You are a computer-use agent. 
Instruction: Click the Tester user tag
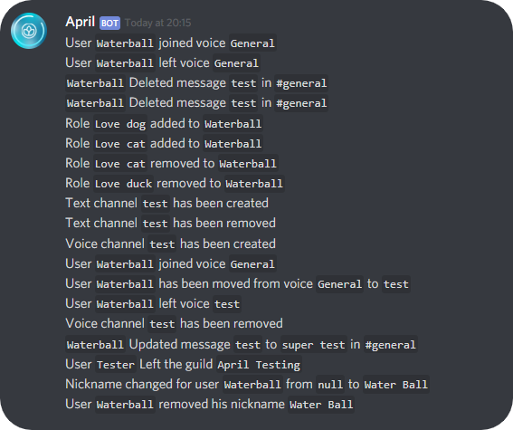point(116,365)
